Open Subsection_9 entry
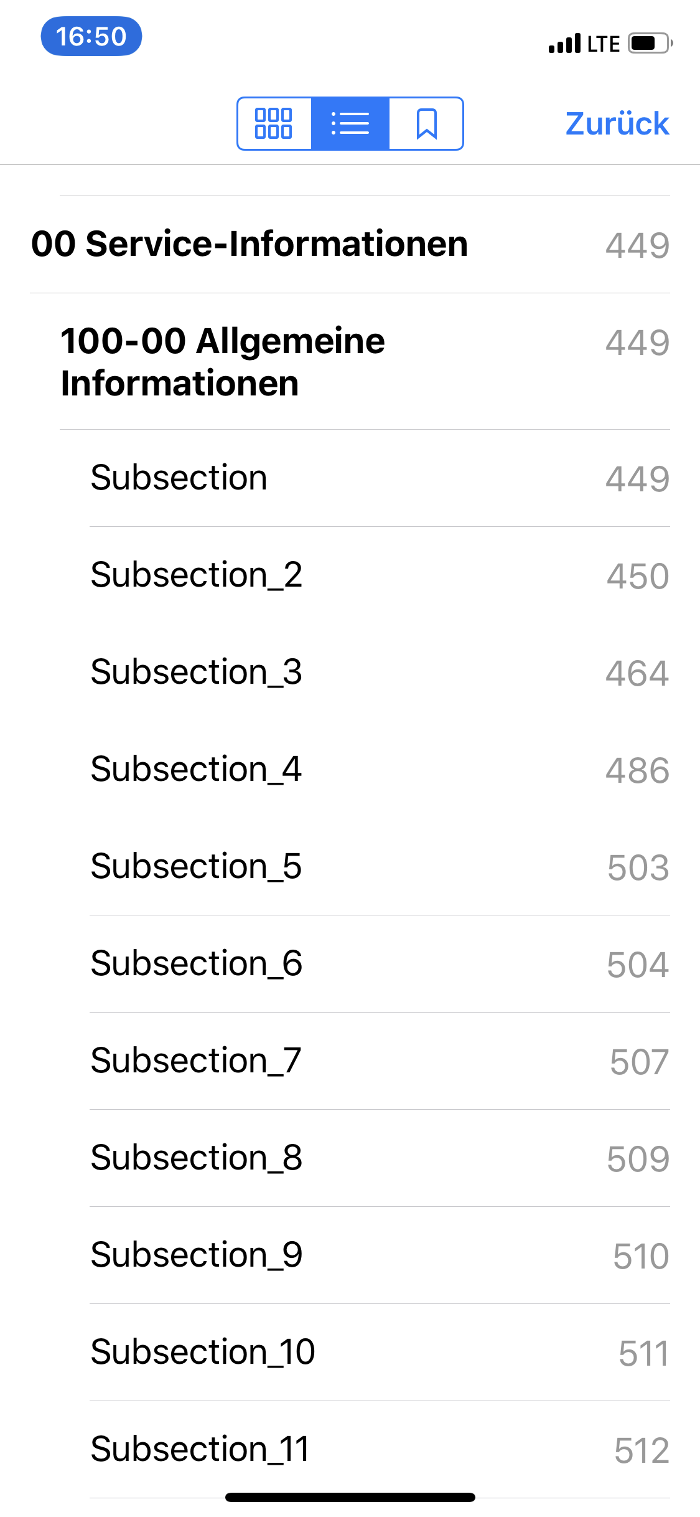This screenshot has width=700, height=1517. 197,1255
